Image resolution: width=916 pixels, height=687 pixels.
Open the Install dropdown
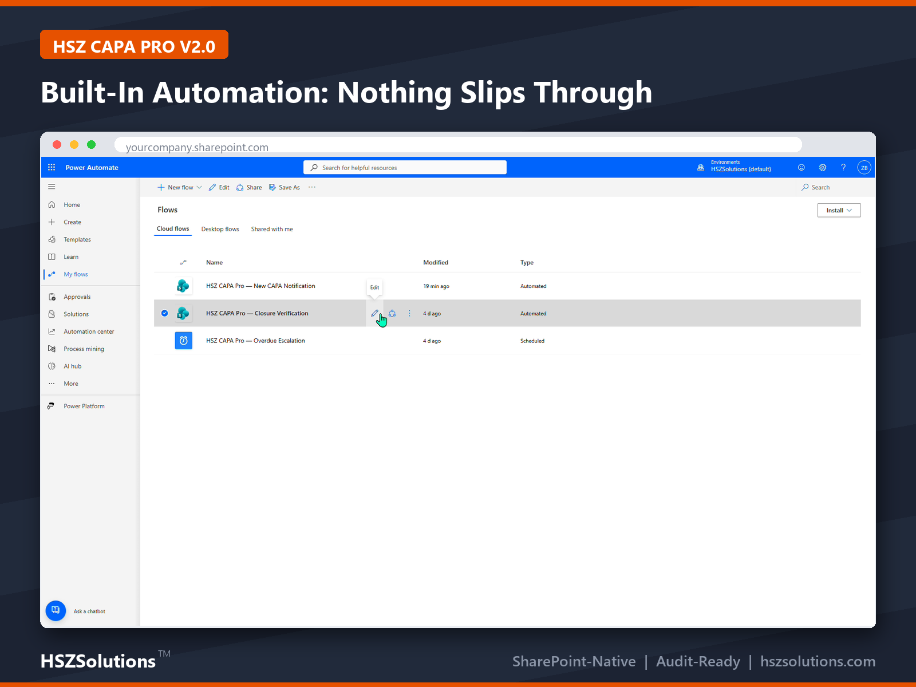839,210
